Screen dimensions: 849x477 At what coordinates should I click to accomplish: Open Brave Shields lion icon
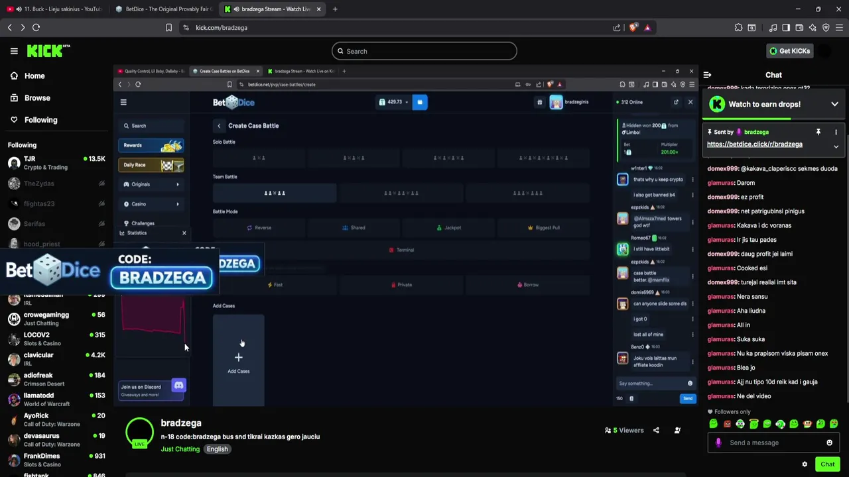click(x=633, y=28)
